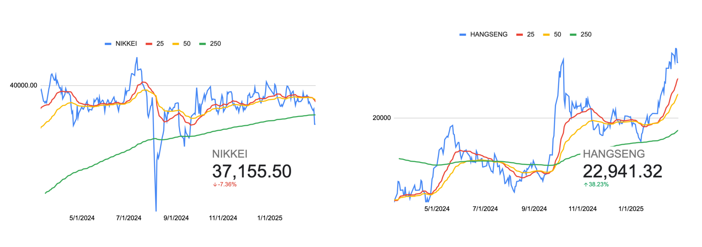Click 1/1/2025 on the HANGSENG chart axis
Screen dimensions: 702x247
pos(631,209)
